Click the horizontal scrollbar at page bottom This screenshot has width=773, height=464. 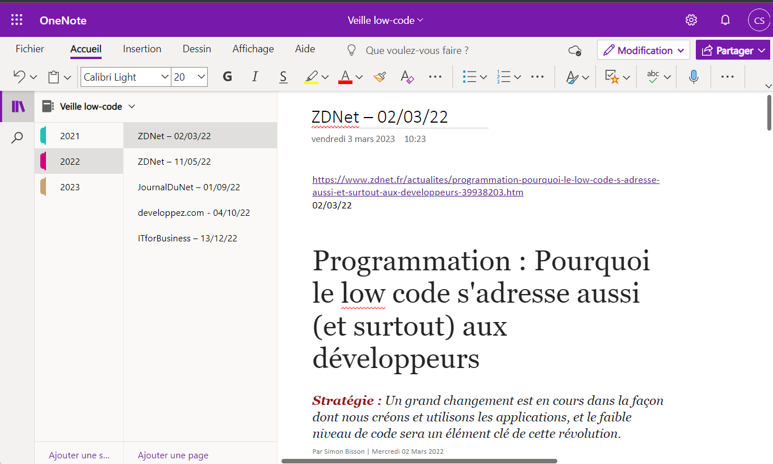click(x=419, y=461)
